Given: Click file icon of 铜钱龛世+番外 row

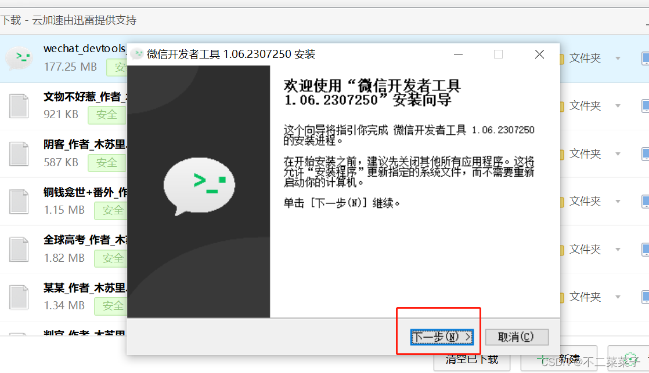Looking at the screenshot, I should pos(19,202).
